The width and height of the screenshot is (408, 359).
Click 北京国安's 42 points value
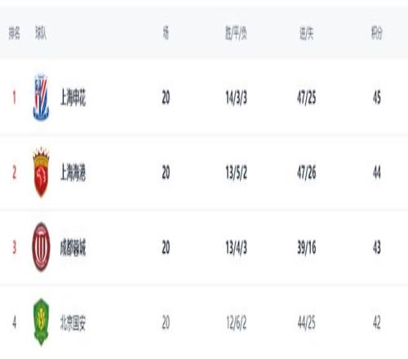coord(377,323)
